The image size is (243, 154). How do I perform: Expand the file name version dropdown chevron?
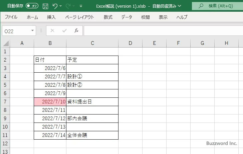(180, 6)
